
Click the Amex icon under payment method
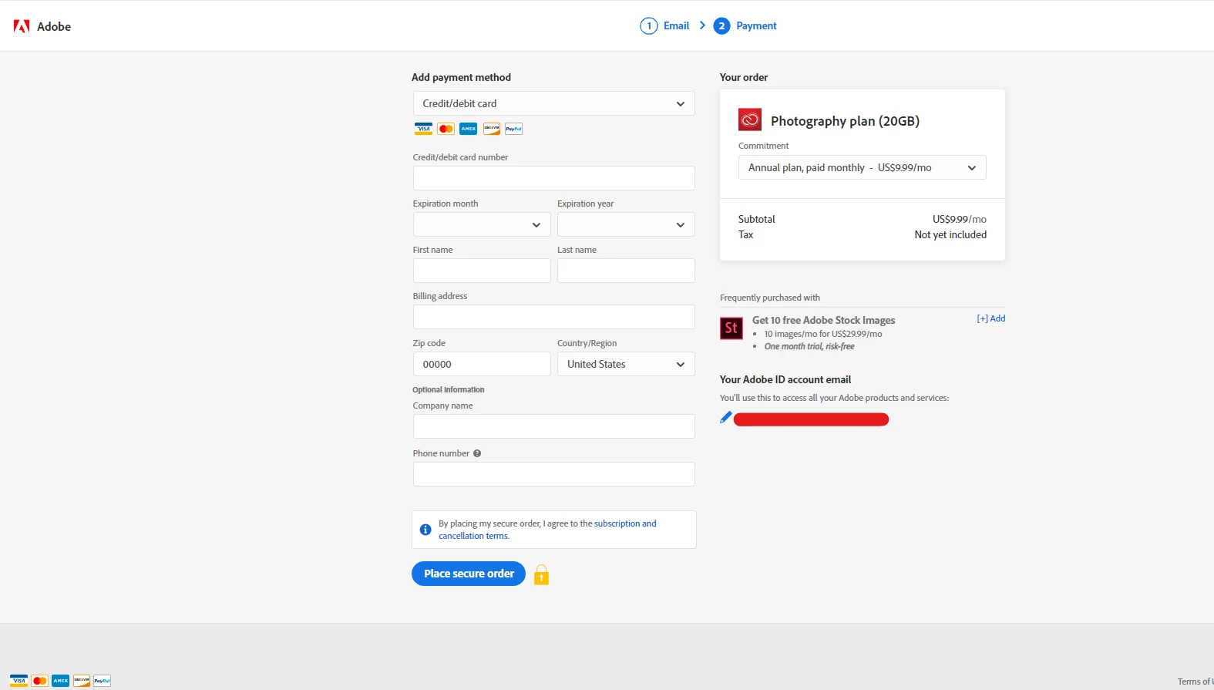(x=469, y=129)
